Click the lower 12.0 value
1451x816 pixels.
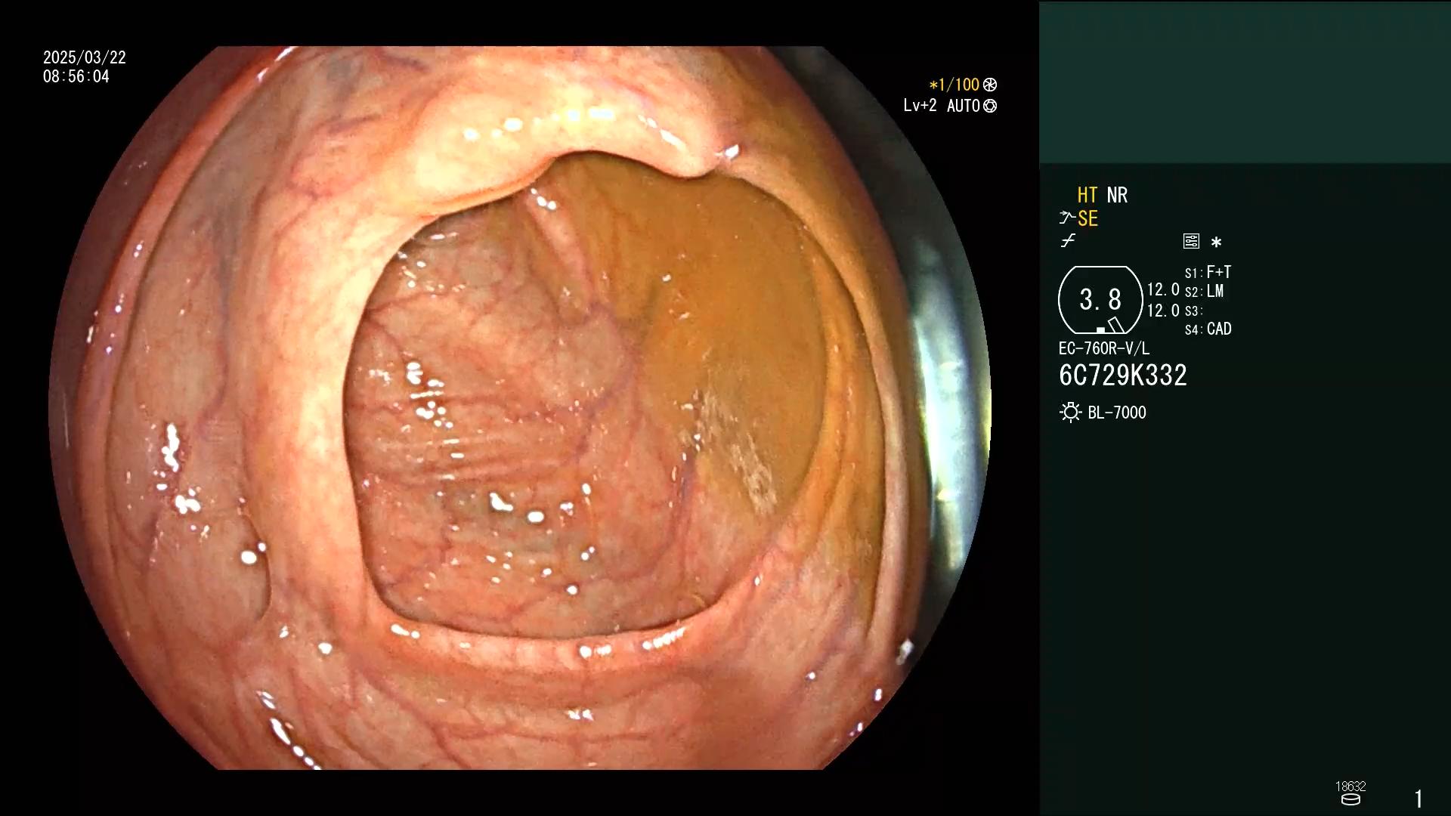(1163, 311)
